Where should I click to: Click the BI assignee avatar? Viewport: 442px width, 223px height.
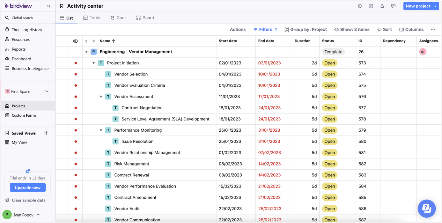click(x=423, y=52)
